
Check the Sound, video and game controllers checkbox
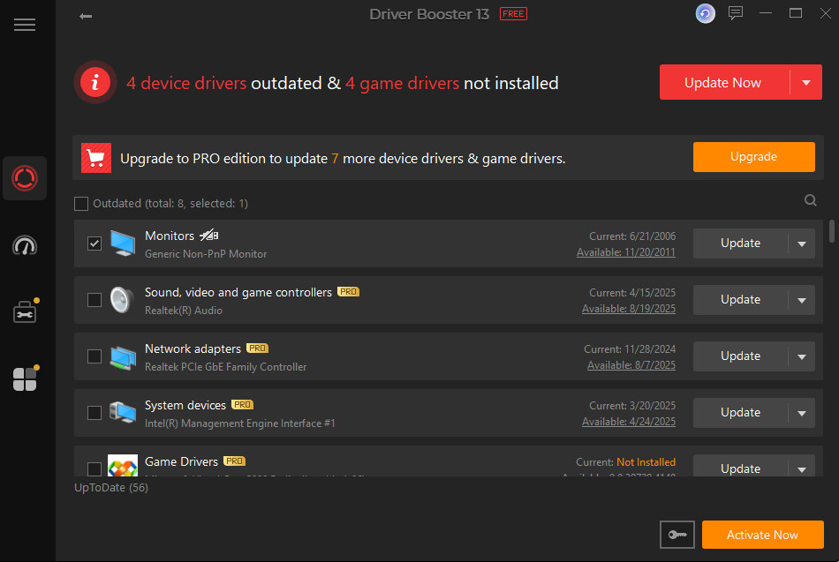[94, 299]
